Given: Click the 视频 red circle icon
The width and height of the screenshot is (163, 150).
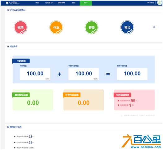Looking at the screenshot, I should click(20, 27).
